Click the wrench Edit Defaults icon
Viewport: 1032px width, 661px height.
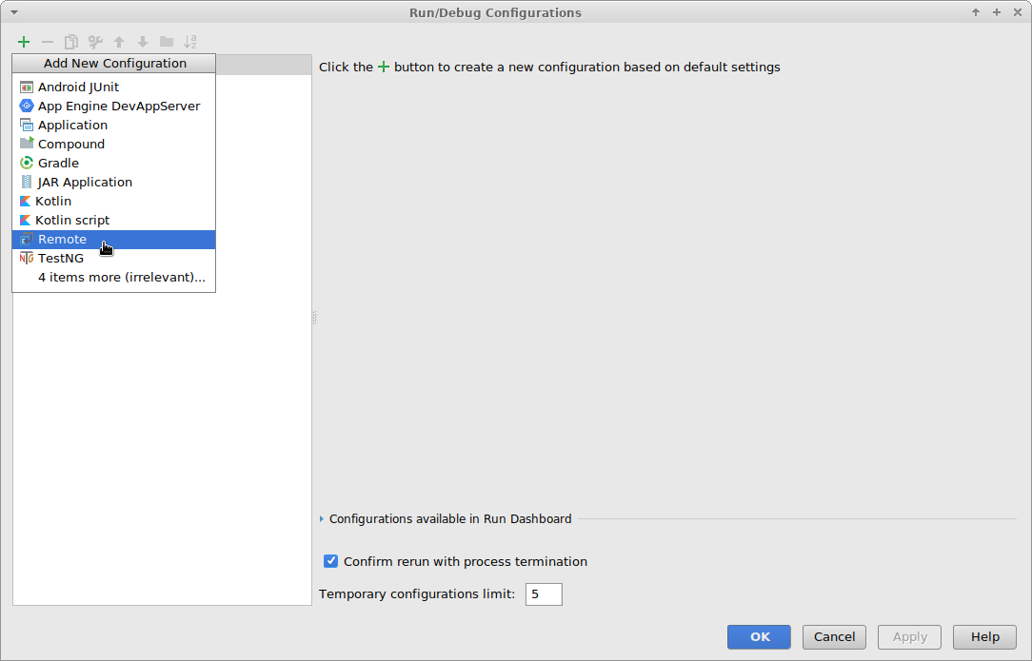(95, 42)
